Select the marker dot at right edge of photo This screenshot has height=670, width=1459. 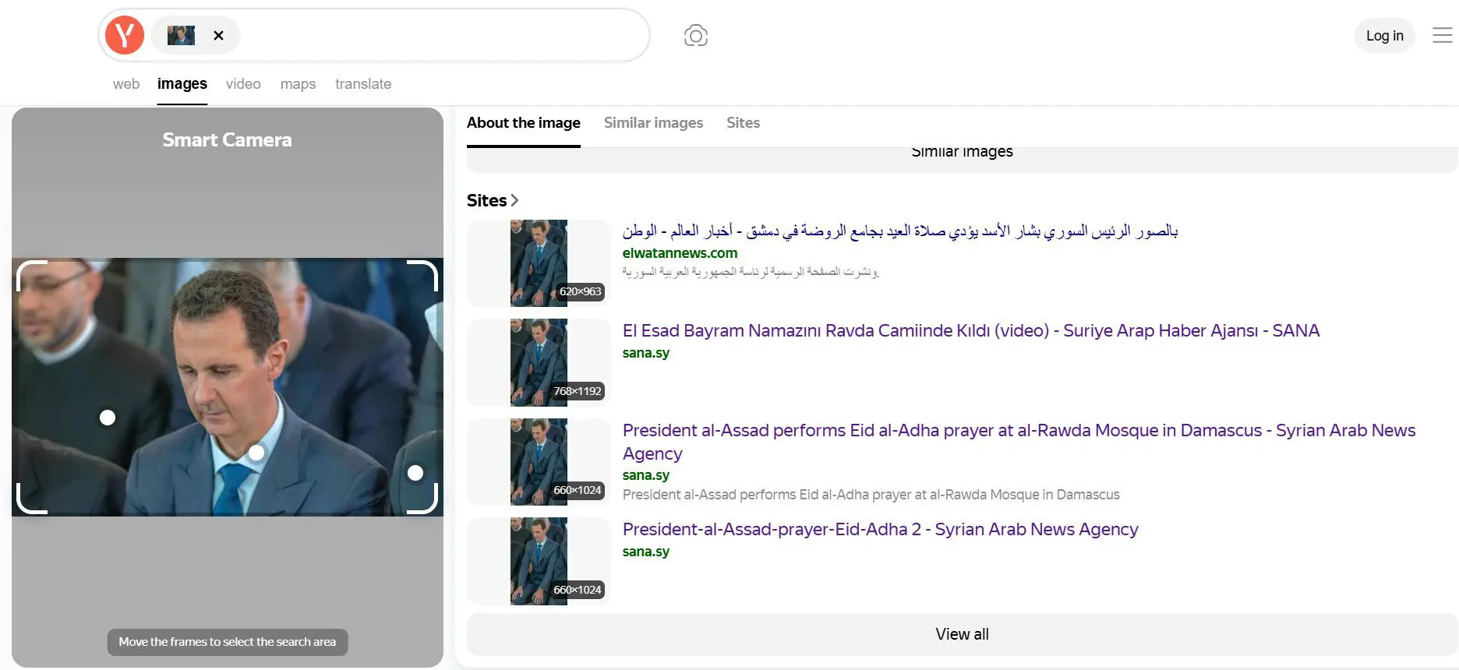415,473
